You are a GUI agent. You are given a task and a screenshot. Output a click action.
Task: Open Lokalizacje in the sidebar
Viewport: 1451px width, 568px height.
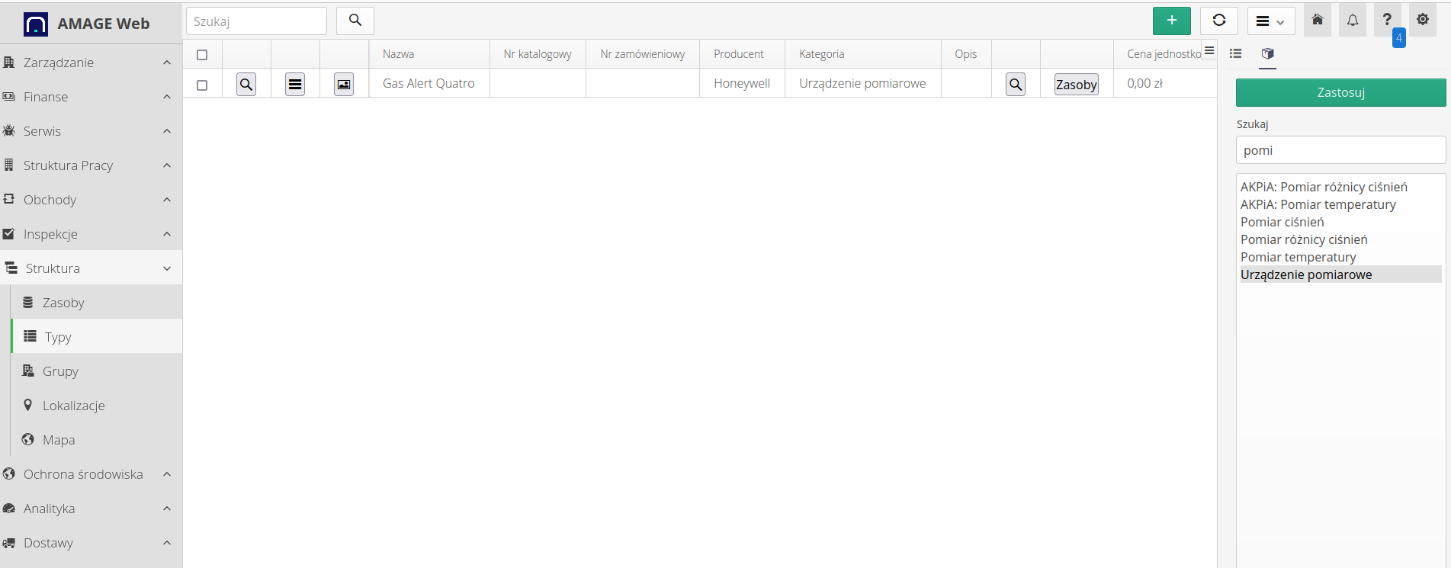point(73,406)
